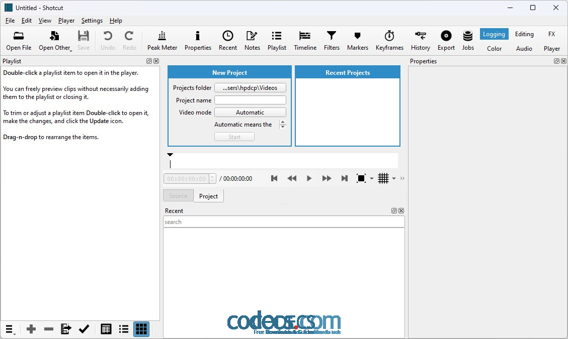The image size is (568, 339).
Task: Open the Filters panel
Action: click(x=332, y=41)
